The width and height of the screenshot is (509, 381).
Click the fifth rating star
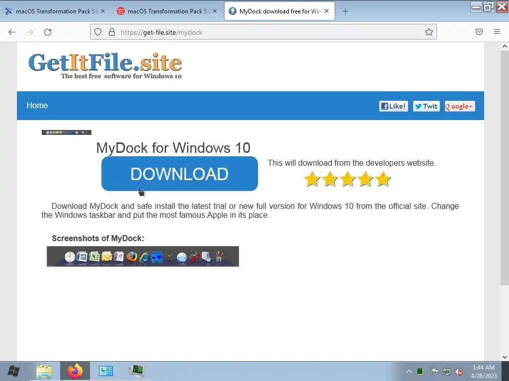coord(383,179)
